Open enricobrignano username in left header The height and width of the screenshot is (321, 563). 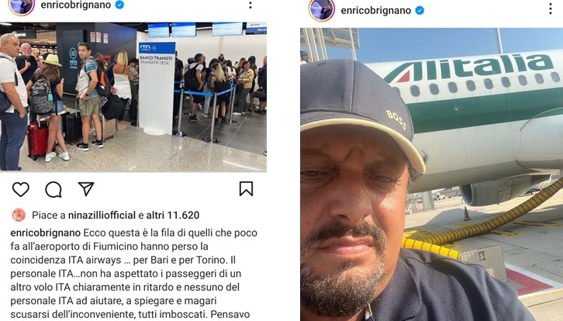point(76,5)
